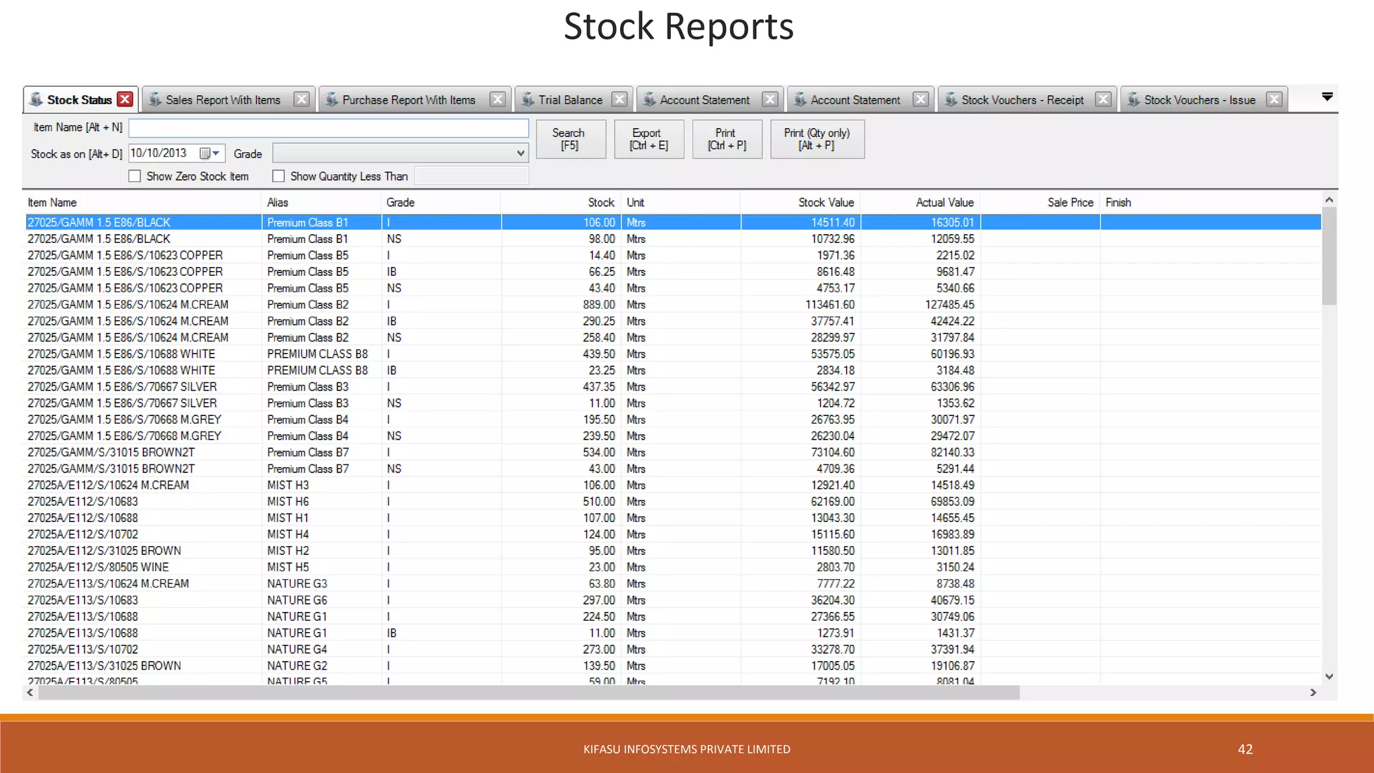1374x773 pixels.
Task: Sort by Item Name column header
Action: pos(142,203)
